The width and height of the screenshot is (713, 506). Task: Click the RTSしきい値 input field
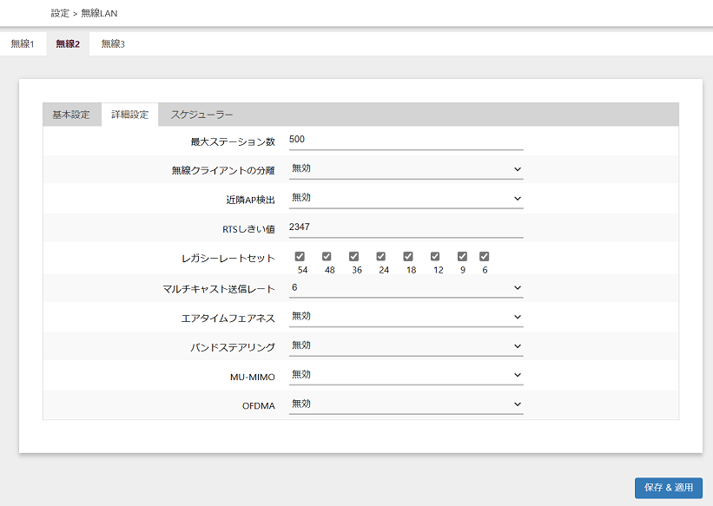coord(406,227)
